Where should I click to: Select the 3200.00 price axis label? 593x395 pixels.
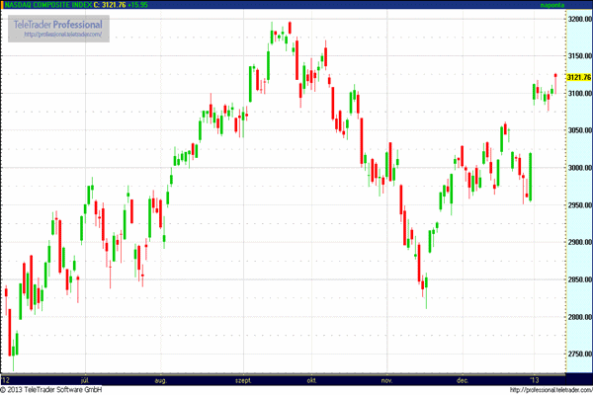(578, 19)
